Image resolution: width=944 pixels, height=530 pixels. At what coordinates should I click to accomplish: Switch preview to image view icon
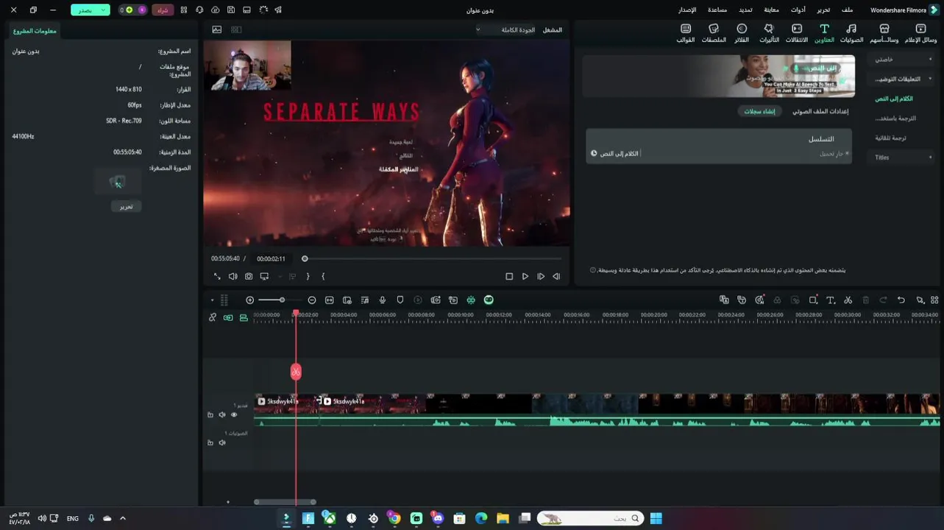(x=217, y=30)
